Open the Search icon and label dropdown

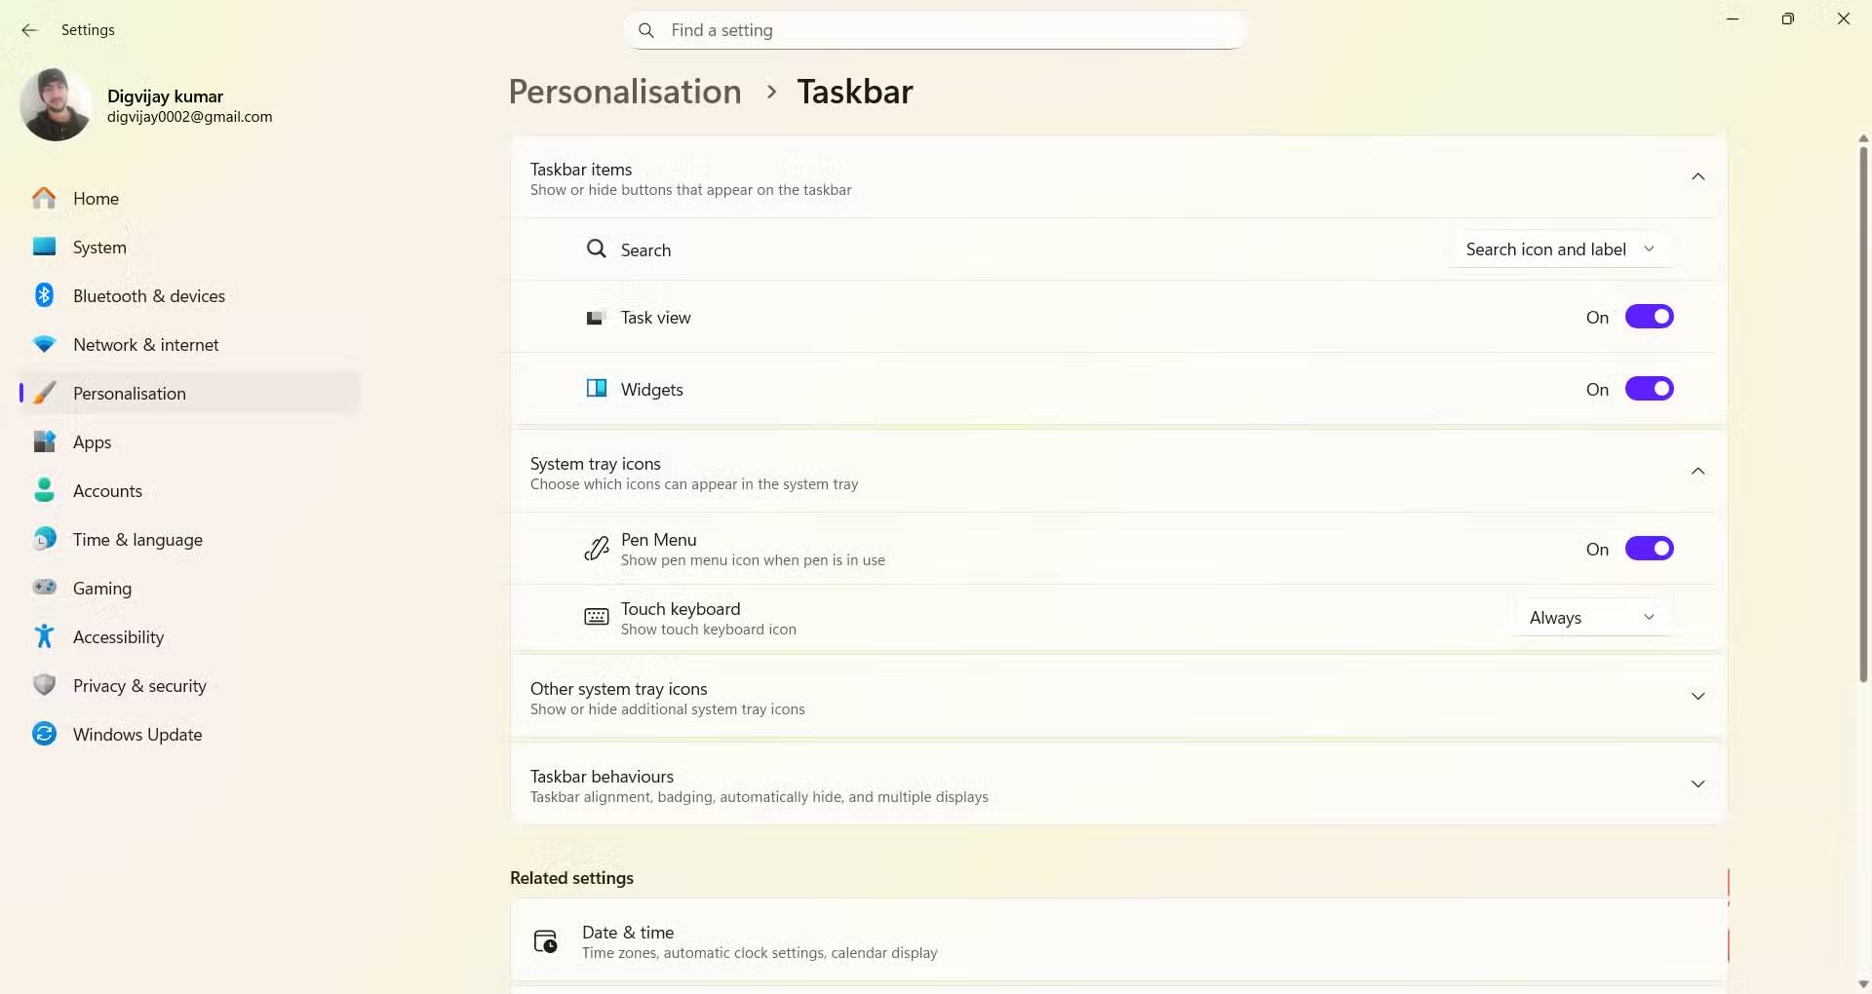1560,249
